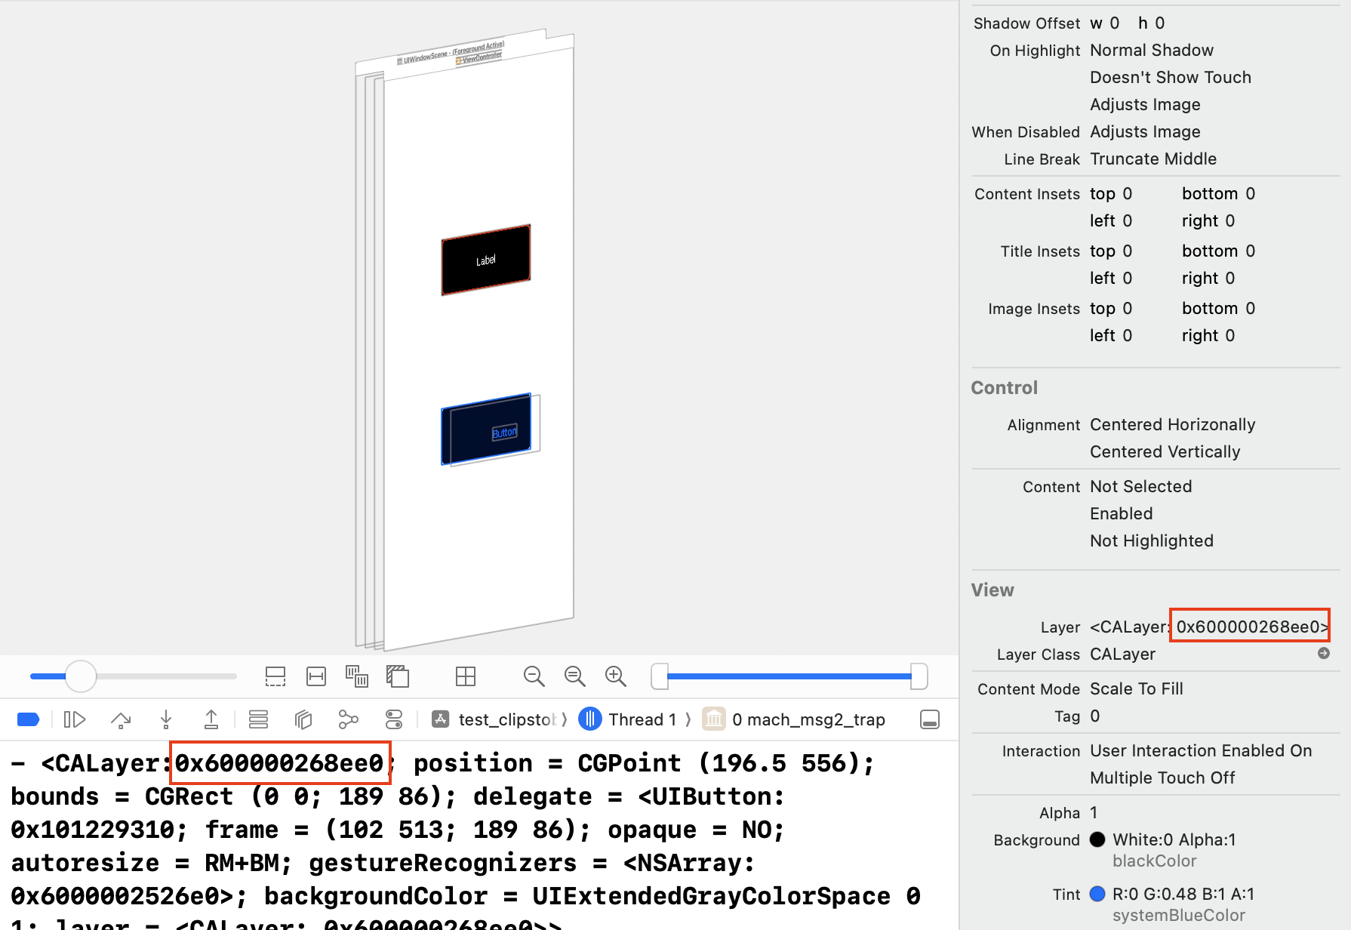Viewport: 1351px width, 930px height.
Task: Click the Debug View Hierarchy layers icon
Action: 303,719
